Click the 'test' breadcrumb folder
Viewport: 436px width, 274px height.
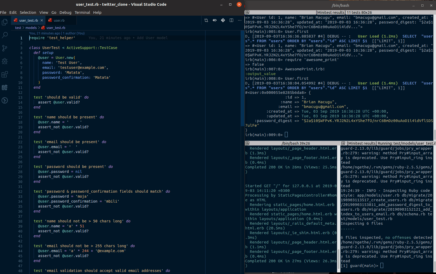[18, 28]
